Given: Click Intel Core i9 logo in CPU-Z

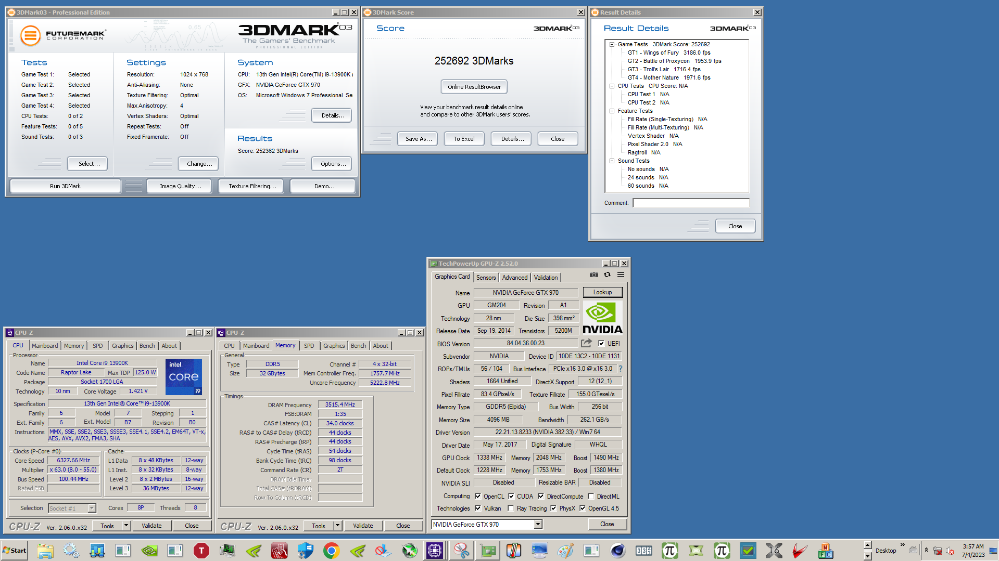Looking at the screenshot, I should pyautogui.click(x=184, y=376).
